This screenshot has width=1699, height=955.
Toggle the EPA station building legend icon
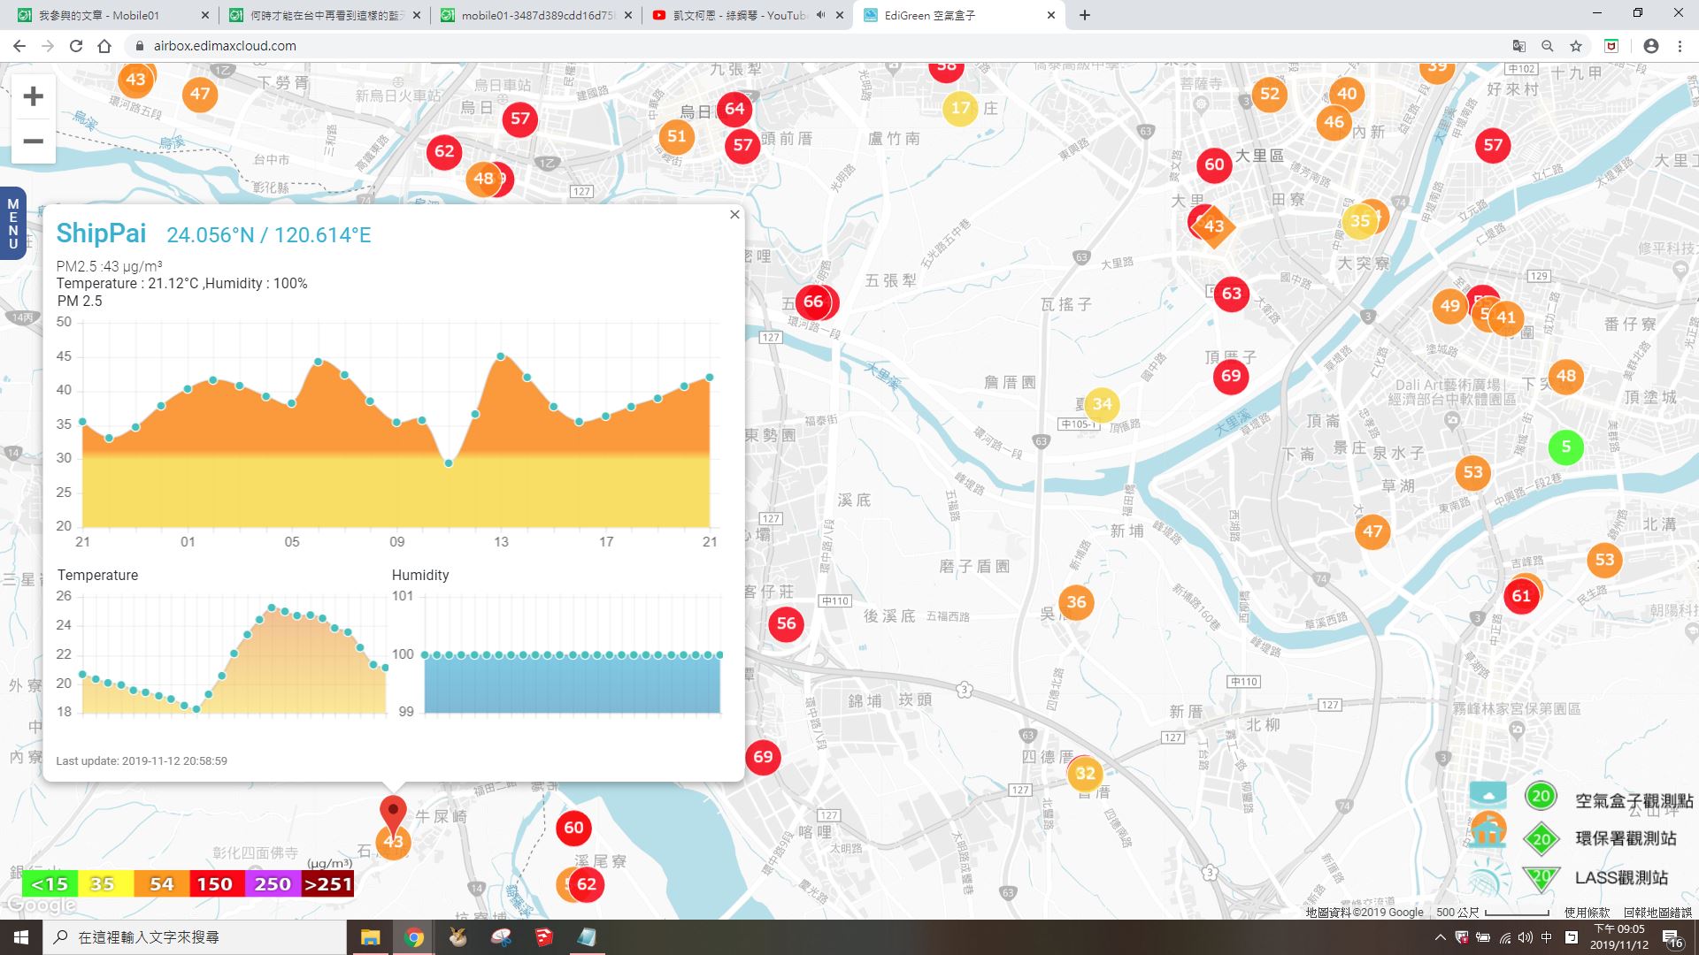pyautogui.click(x=1488, y=830)
